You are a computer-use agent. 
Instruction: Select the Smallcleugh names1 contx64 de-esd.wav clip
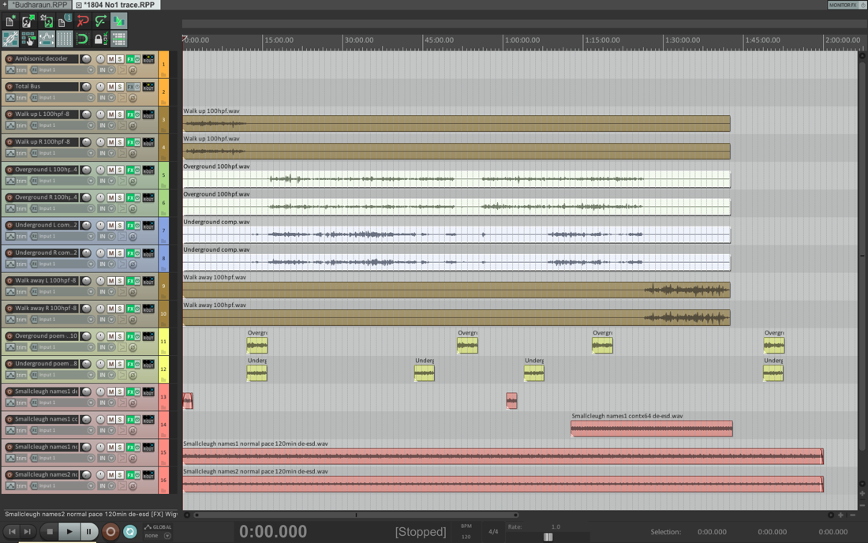pyautogui.click(x=651, y=429)
